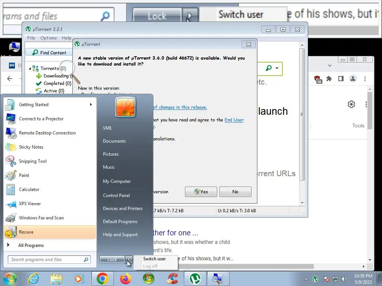This screenshot has width=382, height=286.
Task: Switch to Magnifier on taskbar
Action: [x=218, y=279]
